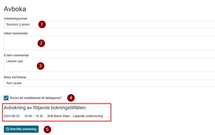Click the cancel symbol on the Bekräfta avbokning button
The height and width of the screenshot is (135, 215).
click(8, 129)
